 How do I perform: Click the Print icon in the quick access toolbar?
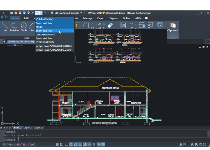coord(29,13)
